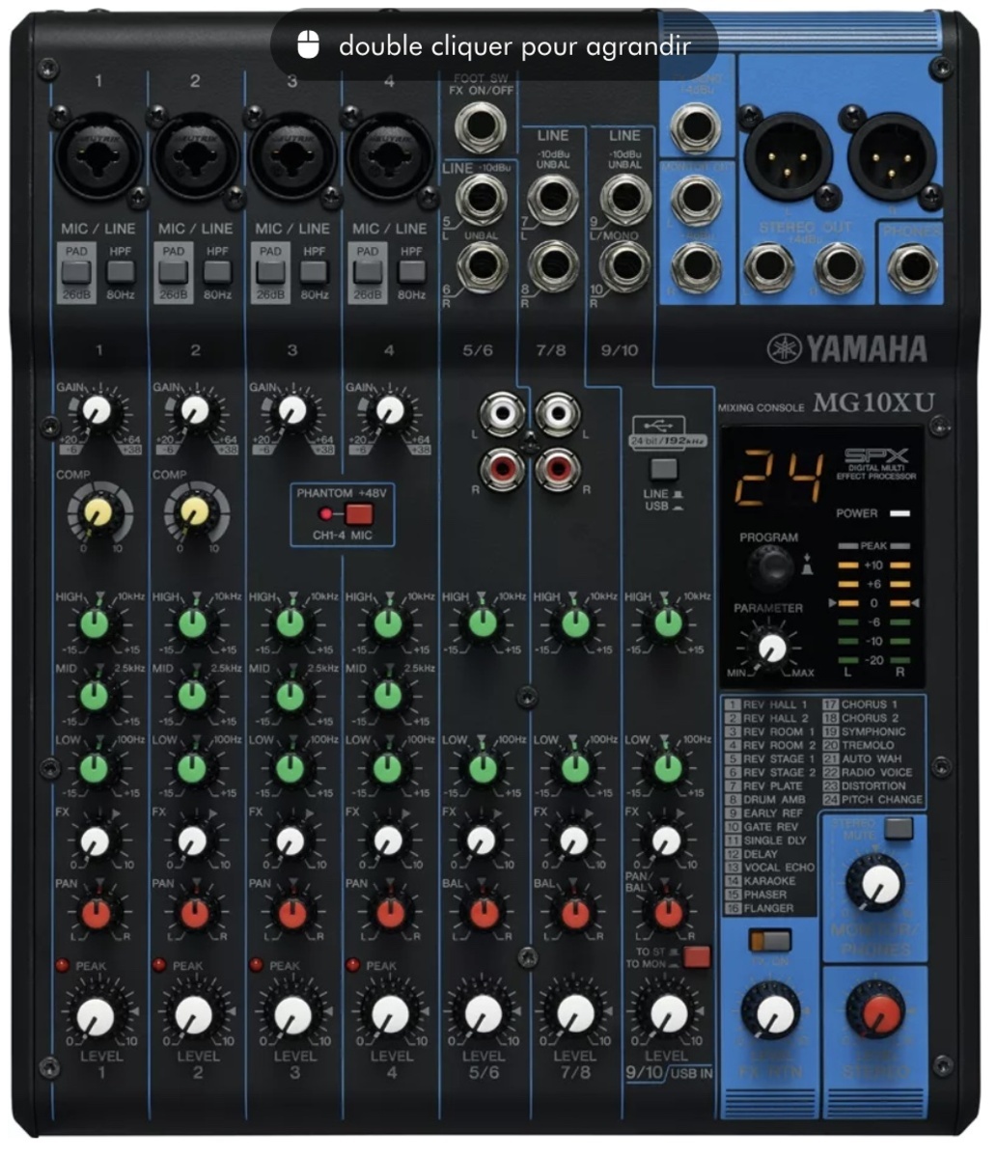This screenshot has height=1158, width=997.
Task: Click the mouse icon in the zoom hint
Action: click(308, 44)
